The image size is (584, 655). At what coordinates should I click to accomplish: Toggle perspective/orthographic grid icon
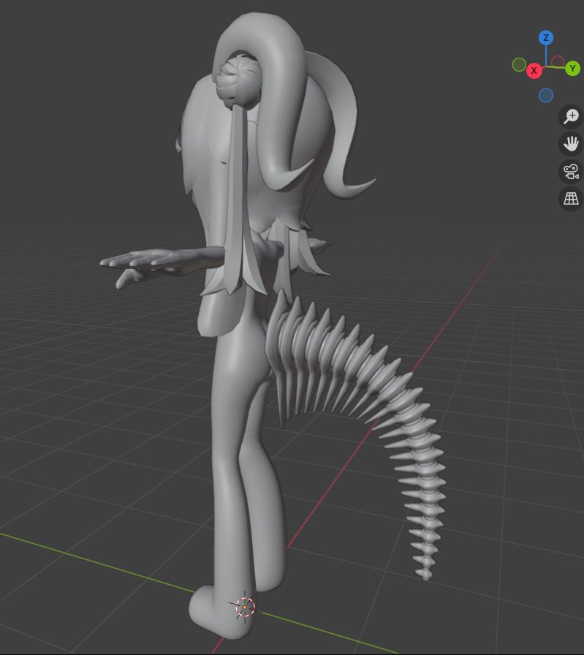click(x=571, y=198)
